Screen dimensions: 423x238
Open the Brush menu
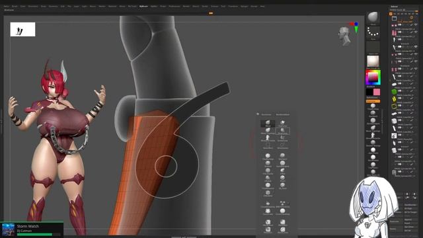click(15, 6)
